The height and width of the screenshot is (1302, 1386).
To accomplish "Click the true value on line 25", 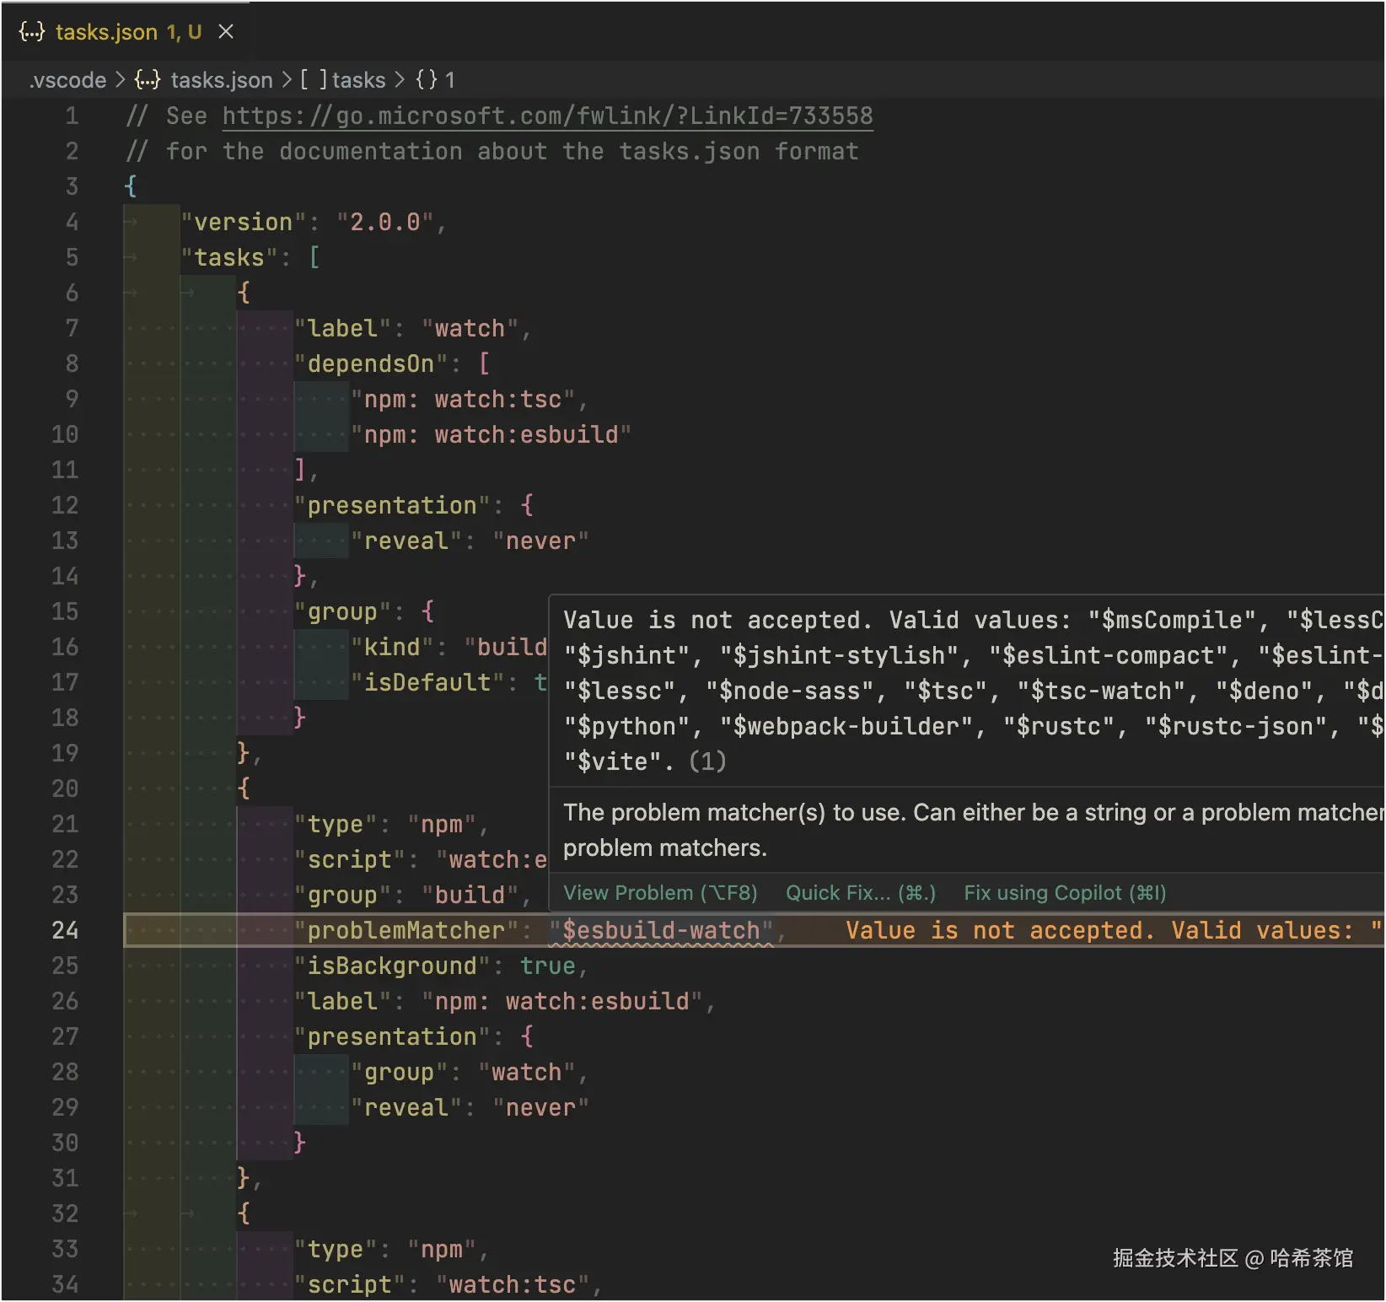I will (x=547, y=966).
